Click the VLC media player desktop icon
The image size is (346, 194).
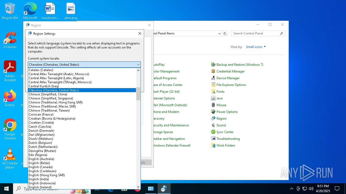10,158
